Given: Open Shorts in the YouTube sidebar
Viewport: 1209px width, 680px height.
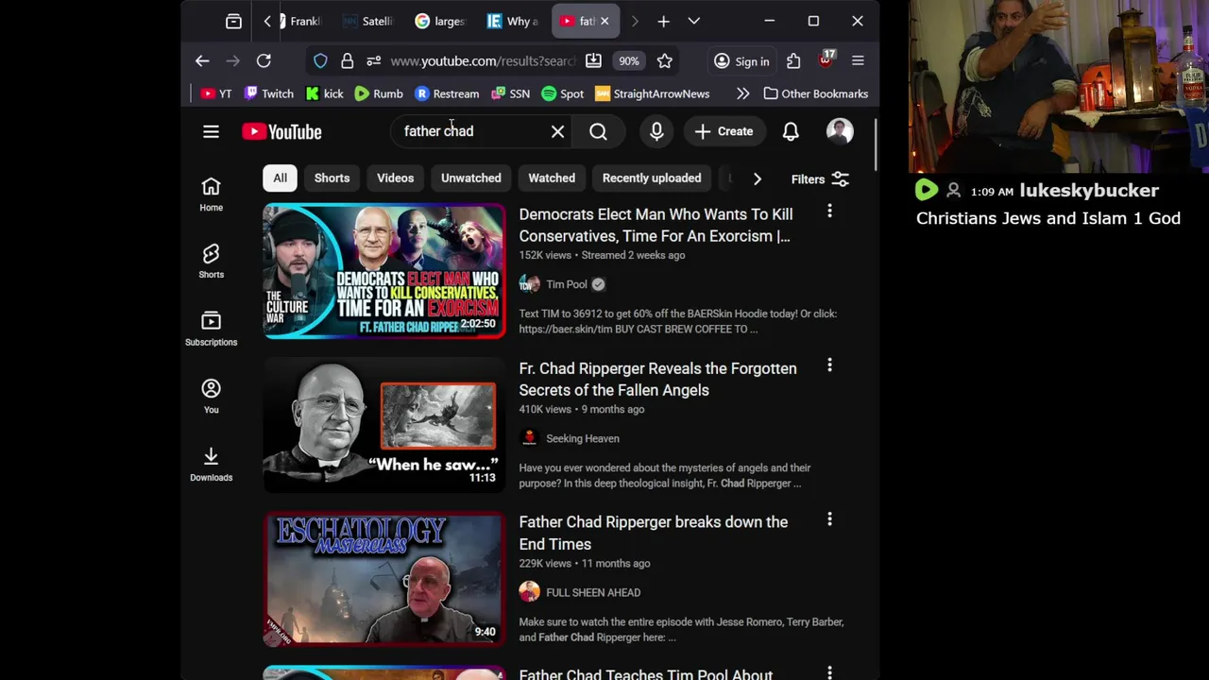Looking at the screenshot, I should coord(211,262).
